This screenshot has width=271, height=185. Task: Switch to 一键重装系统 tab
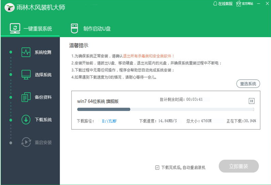tap(31, 29)
